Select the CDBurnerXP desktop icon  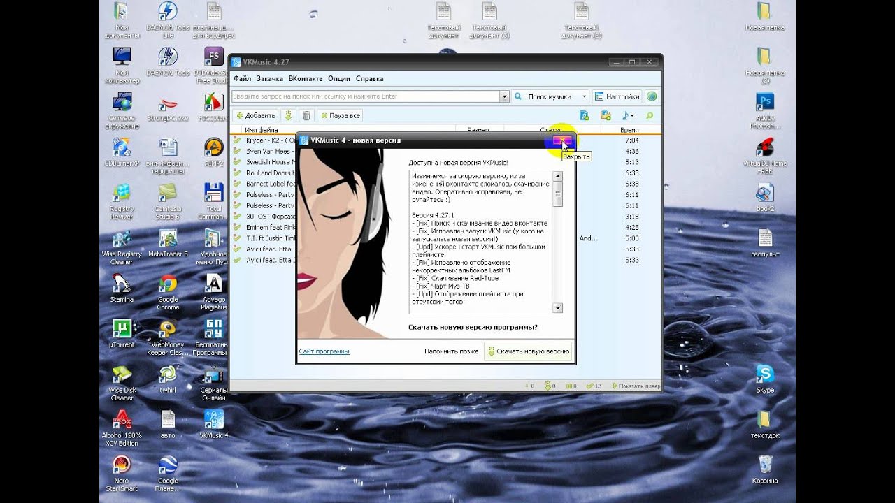pos(122,152)
